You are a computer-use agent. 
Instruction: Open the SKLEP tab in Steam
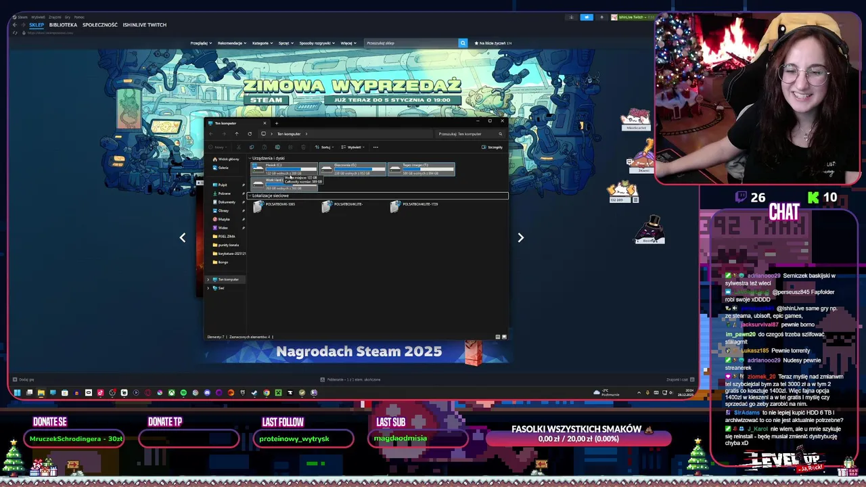[x=37, y=25]
